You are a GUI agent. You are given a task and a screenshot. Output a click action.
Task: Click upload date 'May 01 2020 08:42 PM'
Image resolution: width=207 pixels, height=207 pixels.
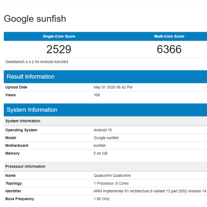(113, 87)
